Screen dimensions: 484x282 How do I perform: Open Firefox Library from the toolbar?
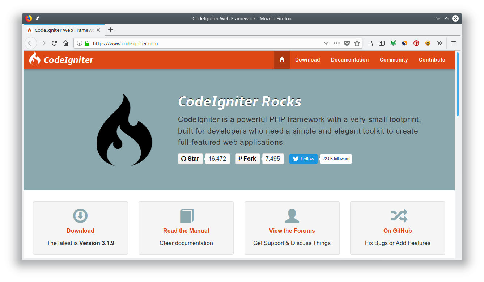(x=370, y=43)
